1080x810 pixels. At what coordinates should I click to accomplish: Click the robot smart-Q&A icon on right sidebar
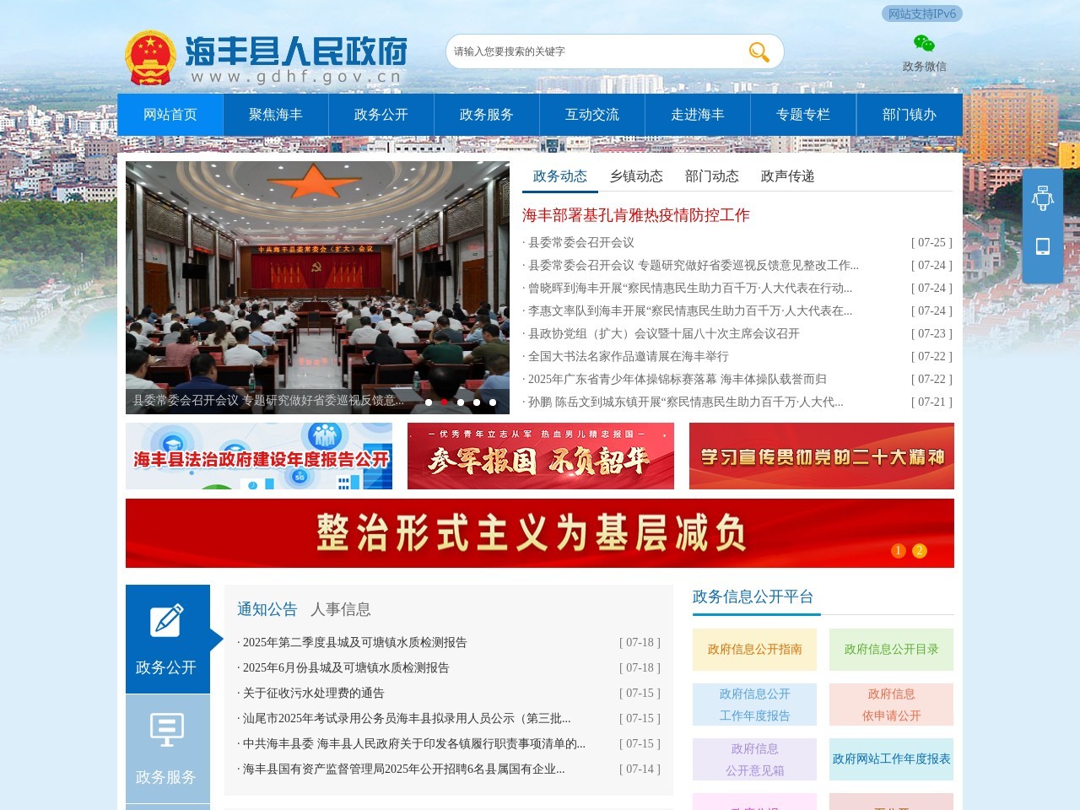click(x=1043, y=197)
